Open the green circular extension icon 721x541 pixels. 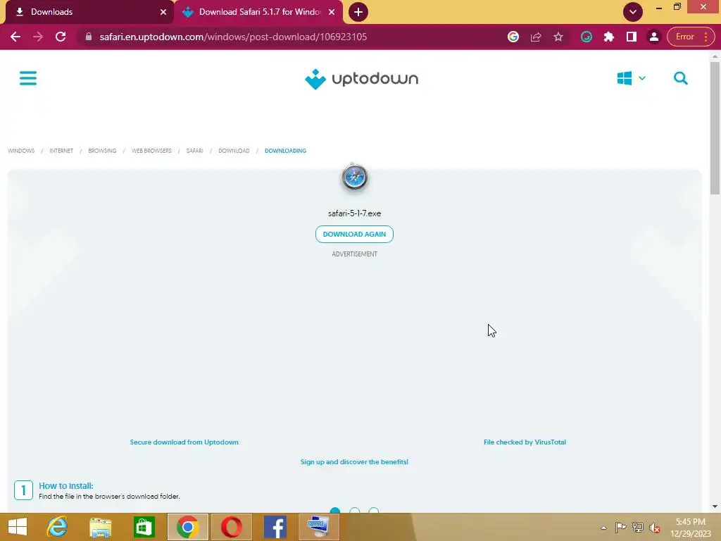pyautogui.click(x=587, y=37)
